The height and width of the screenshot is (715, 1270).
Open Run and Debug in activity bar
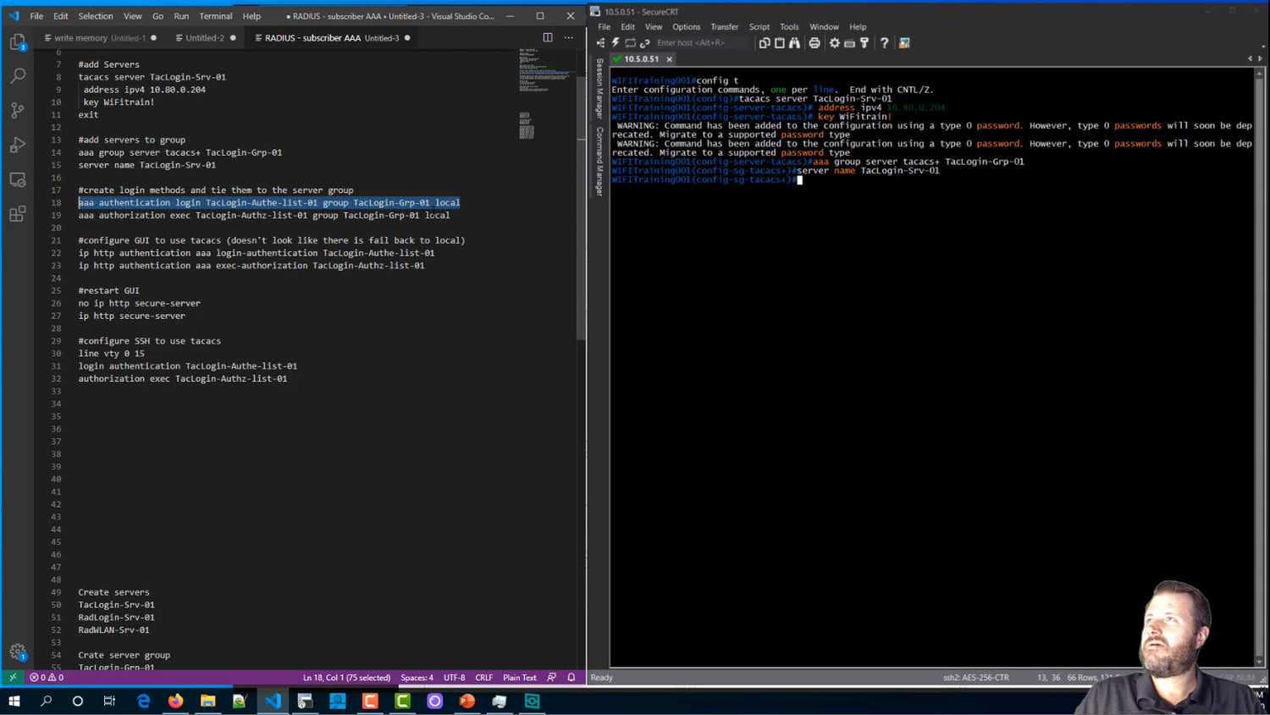point(17,145)
